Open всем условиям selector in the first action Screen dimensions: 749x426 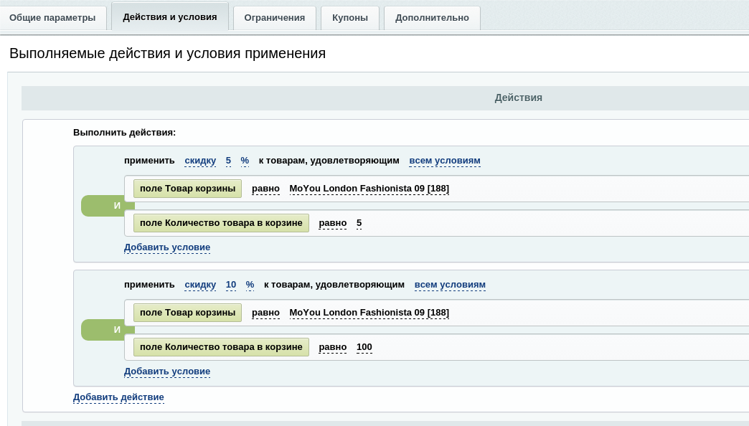pos(444,161)
